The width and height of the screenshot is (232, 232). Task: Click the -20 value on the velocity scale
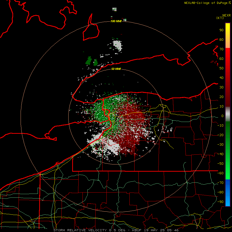coord(220,135)
